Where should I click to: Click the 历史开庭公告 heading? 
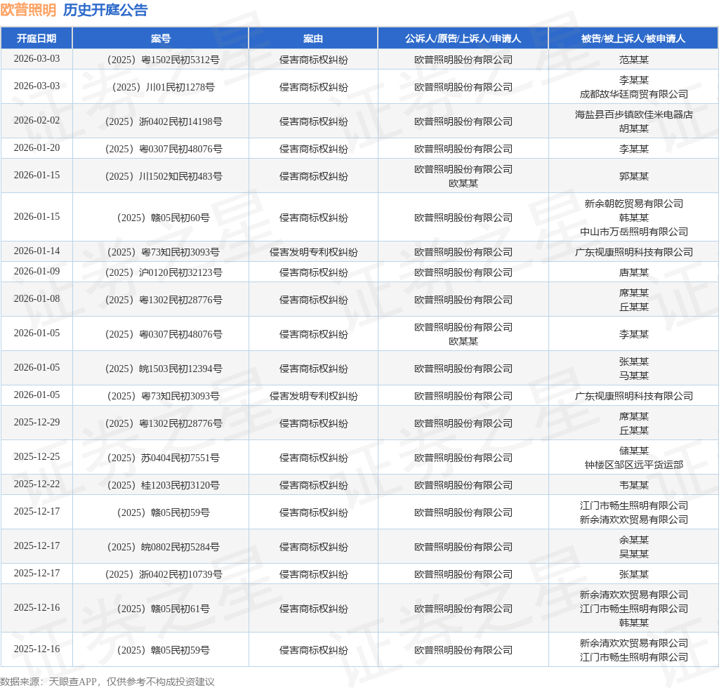(105, 10)
